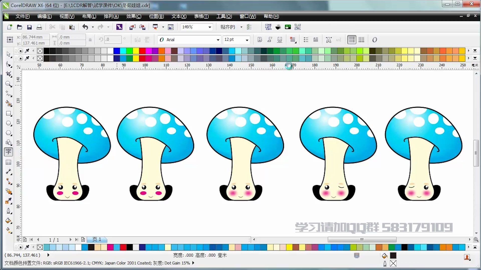Open the 文本 menu
481x270 pixels.
pyautogui.click(x=178, y=16)
